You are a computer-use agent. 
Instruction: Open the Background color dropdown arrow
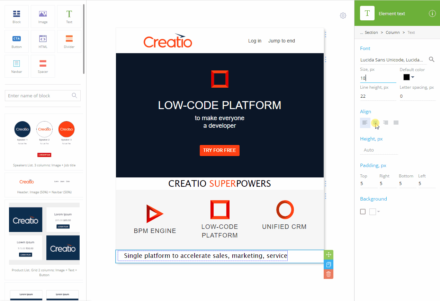(378, 212)
